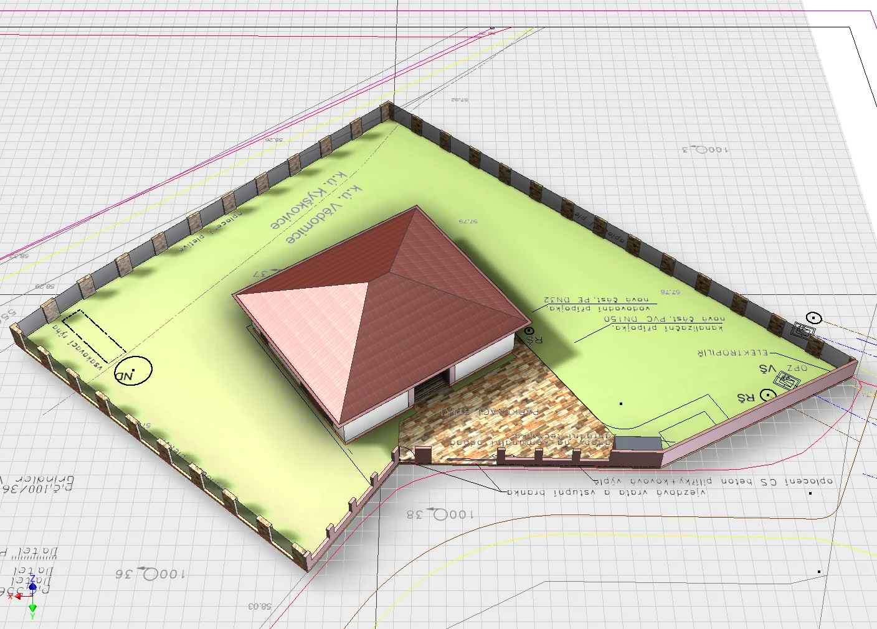Select the ND circle symbol on the lawn

133,371
